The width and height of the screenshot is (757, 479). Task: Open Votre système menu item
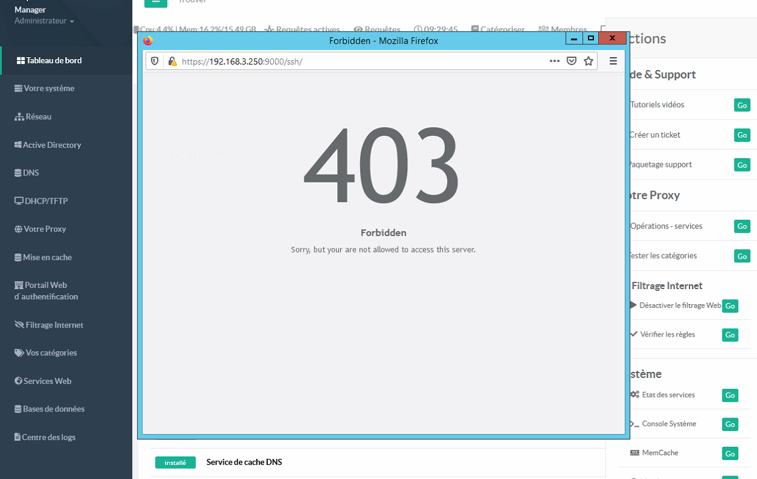[49, 88]
